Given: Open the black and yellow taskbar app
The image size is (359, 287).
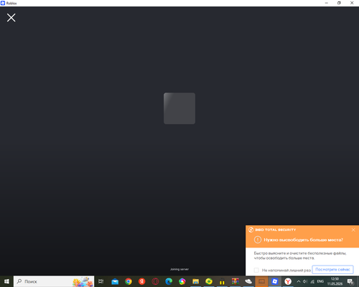Looking at the screenshot, I should [x=222, y=281].
